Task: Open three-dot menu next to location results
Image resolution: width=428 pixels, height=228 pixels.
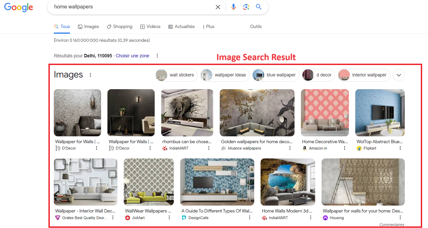Action: [x=157, y=56]
